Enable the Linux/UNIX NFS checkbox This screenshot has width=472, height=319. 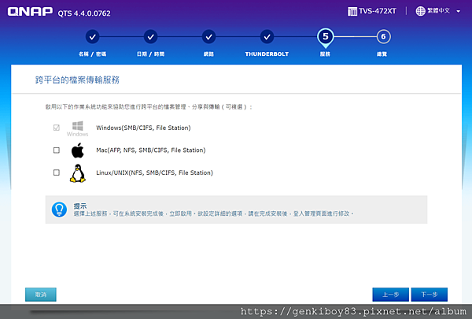pyautogui.click(x=57, y=172)
